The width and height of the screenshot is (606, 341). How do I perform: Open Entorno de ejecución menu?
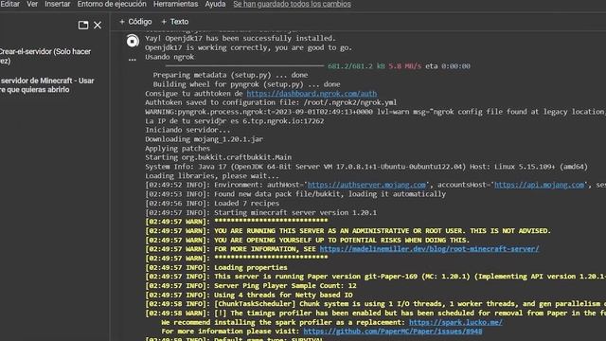click(112, 4)
